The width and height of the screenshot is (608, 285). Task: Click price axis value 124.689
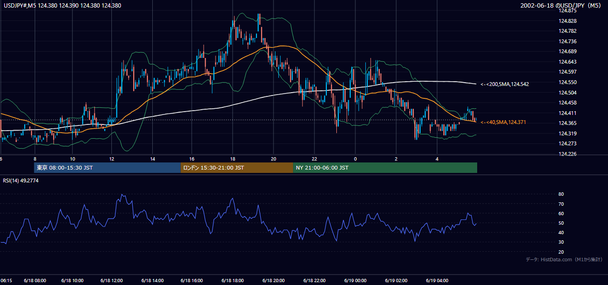tap(567, 51)
